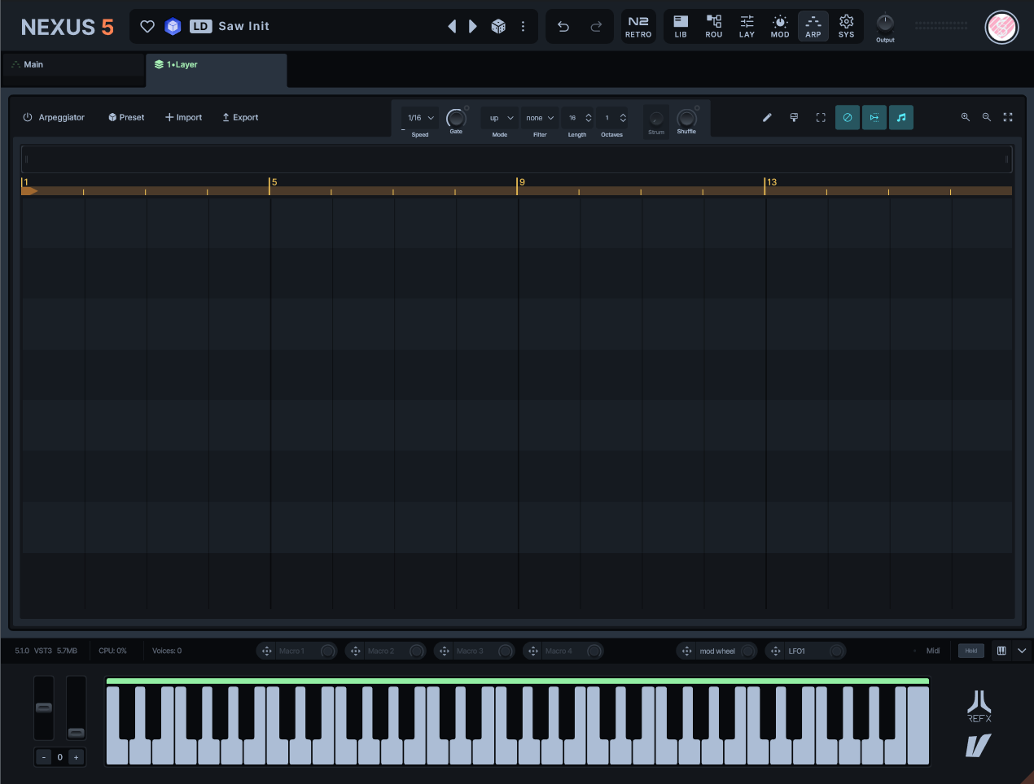Enable Hold mode near the MIDI indicator
Image resolution: width=1034 pixels, height=784 pixels.
pos(970,651)
